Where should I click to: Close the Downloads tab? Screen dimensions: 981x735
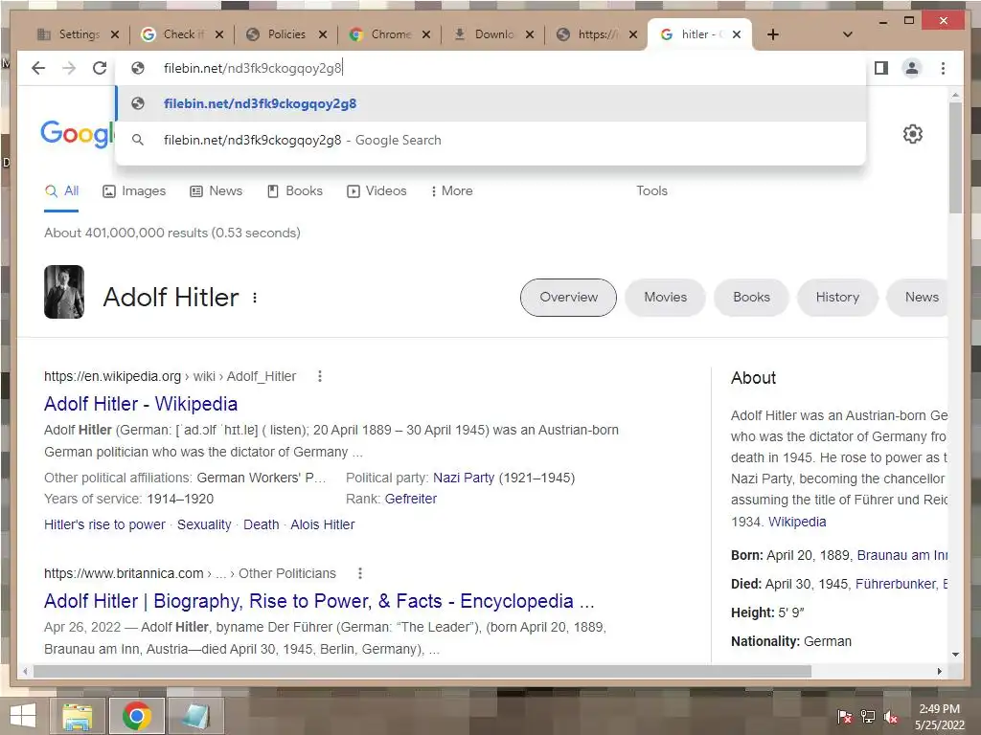[x=529, y=34]
